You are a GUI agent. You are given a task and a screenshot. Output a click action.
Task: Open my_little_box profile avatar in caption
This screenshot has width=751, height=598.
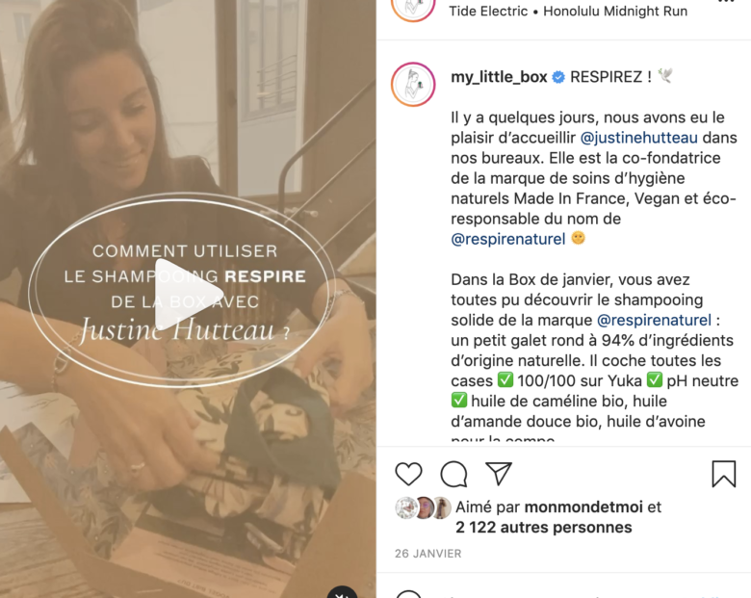point(413,84)
